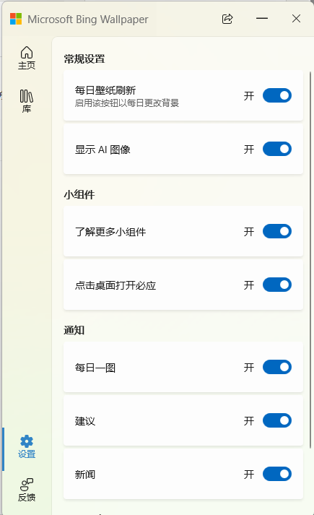Toggle 点击桌面打开必应 off
Viewport: 314px width, 515px height.
(x=277, y=285)
